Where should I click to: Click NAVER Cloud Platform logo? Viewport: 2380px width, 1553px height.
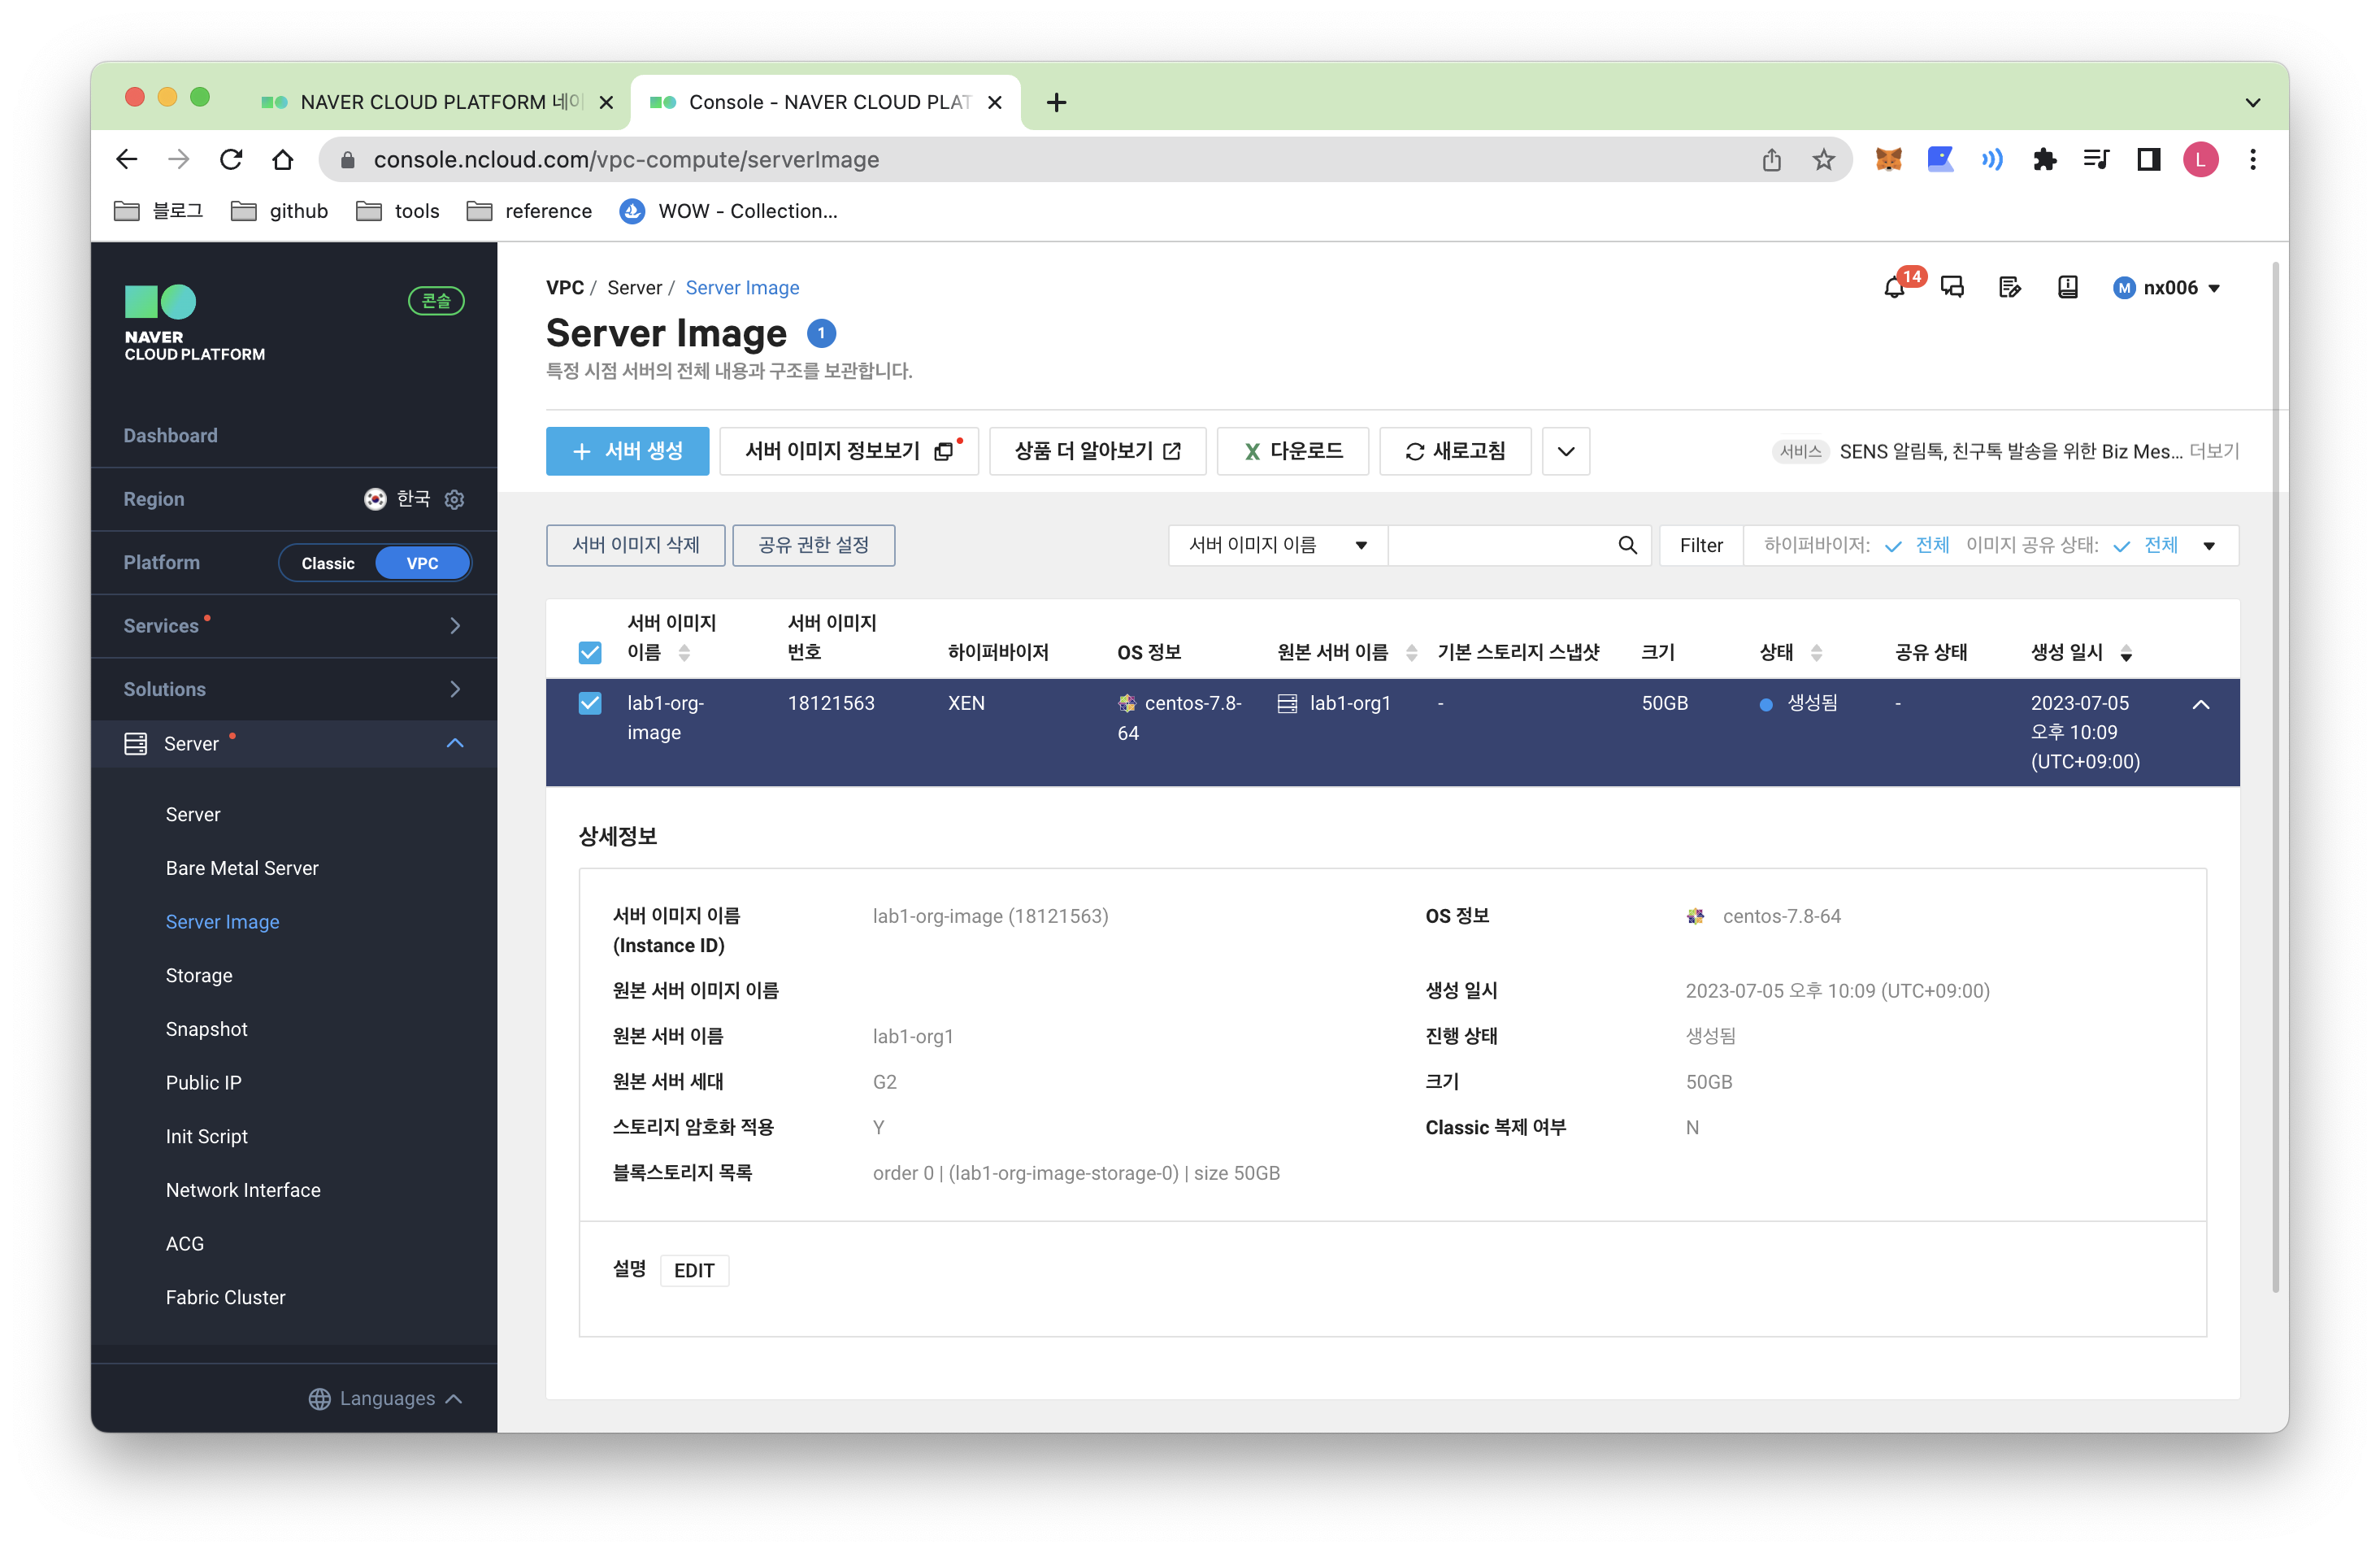pyautogui.click(x=194, y=323)
